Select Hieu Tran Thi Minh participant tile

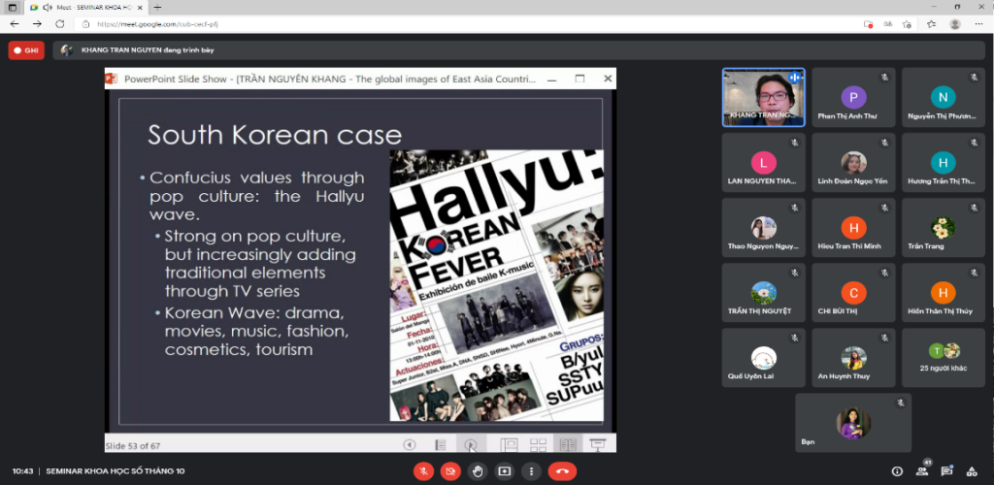tap(853, 227)
